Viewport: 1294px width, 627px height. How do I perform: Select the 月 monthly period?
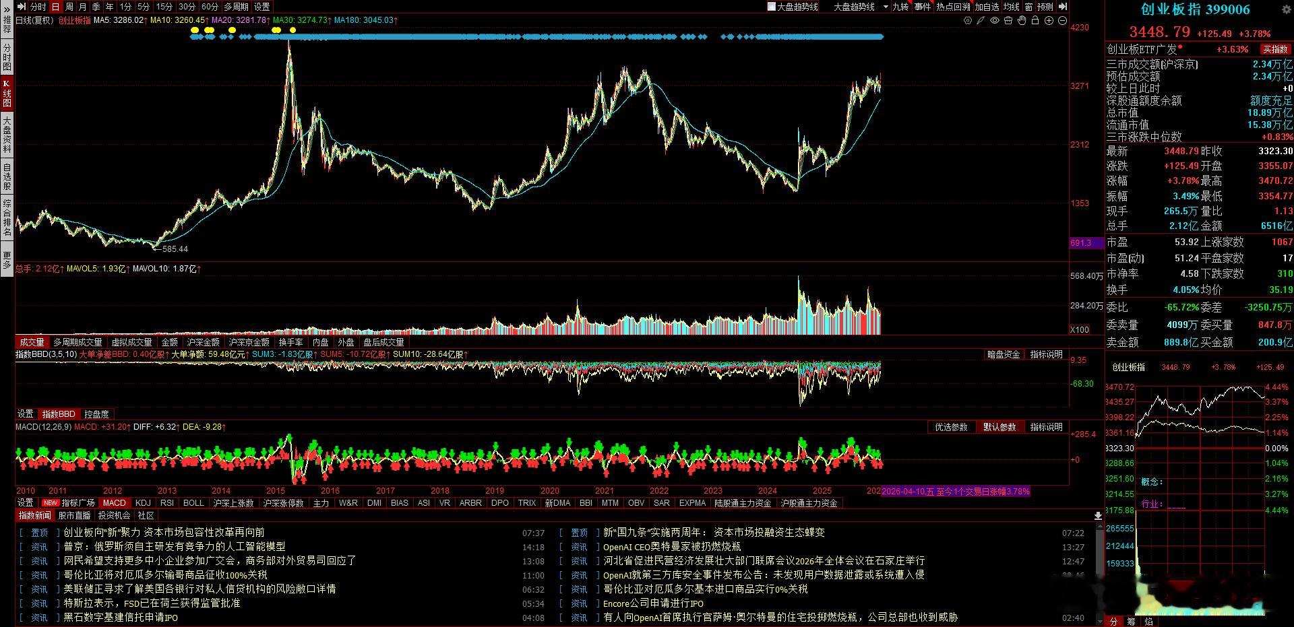point(83,7)
